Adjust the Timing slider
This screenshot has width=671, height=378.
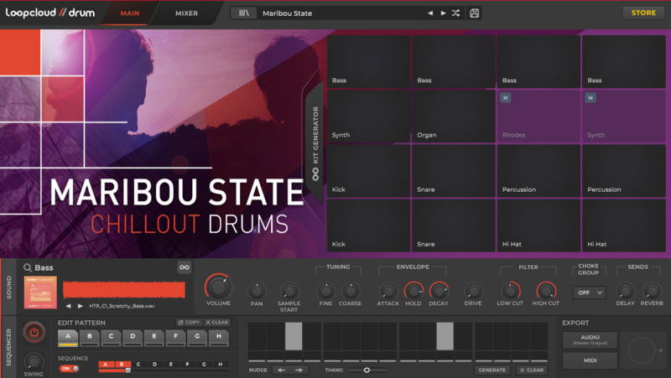[x=367, y=370]
